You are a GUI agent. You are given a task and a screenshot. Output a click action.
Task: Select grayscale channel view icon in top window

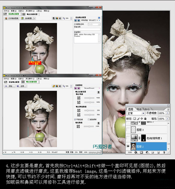tap(54, 18)
